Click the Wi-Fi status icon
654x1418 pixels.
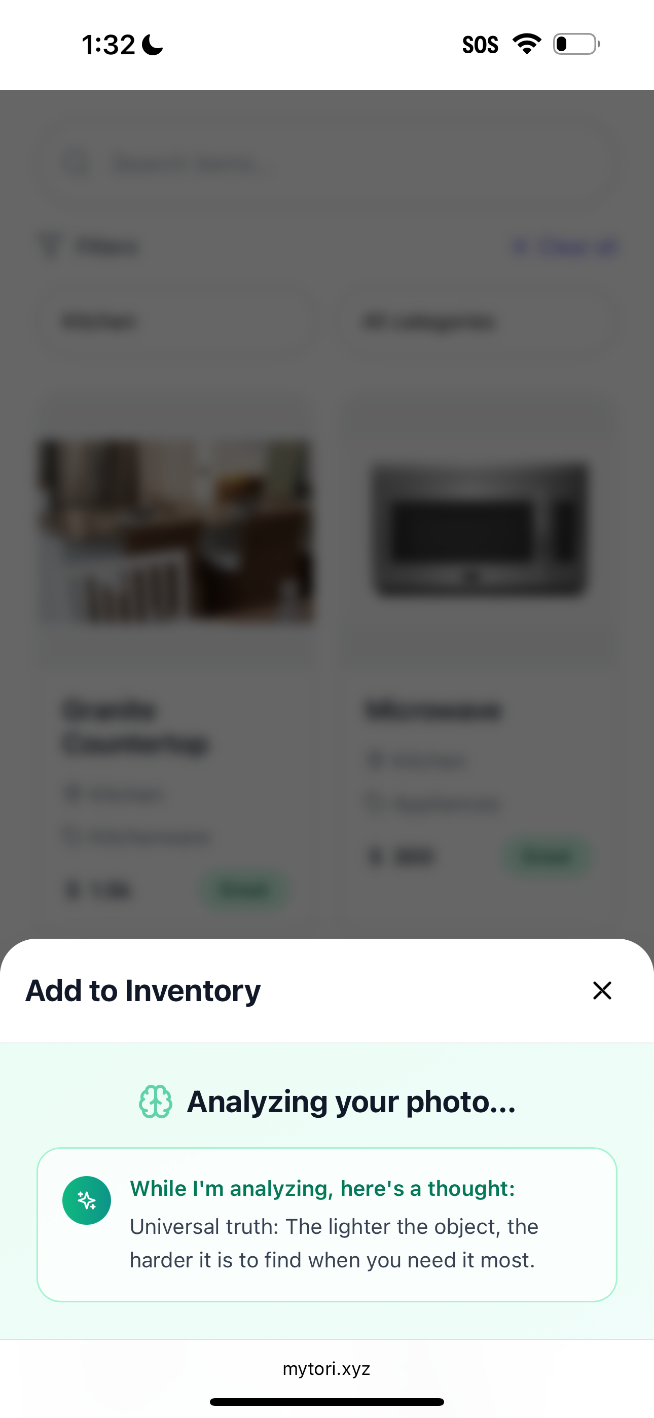527,44
